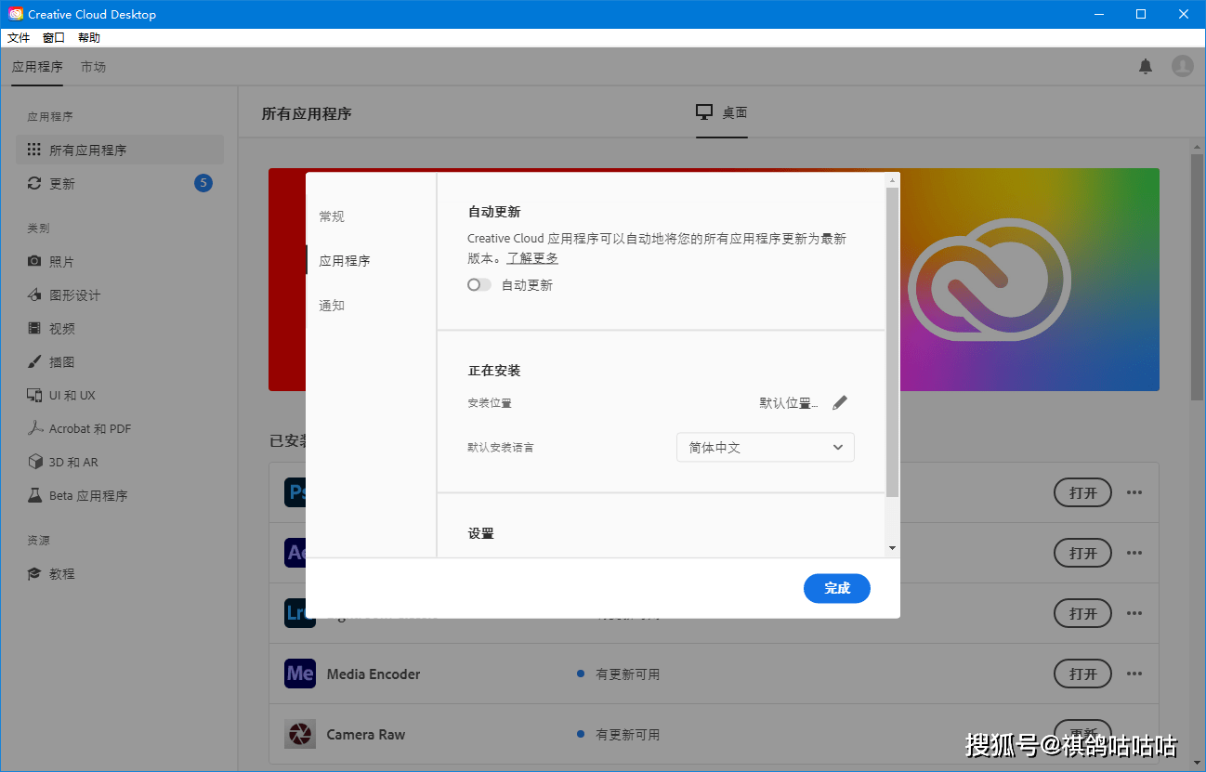Screen dimensions: 1206x772
Task: Open options menu for Camera Raw
Action: [1134, 734]
